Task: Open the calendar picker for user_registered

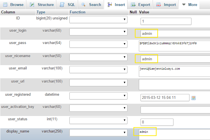Action: tap(193, 98)
